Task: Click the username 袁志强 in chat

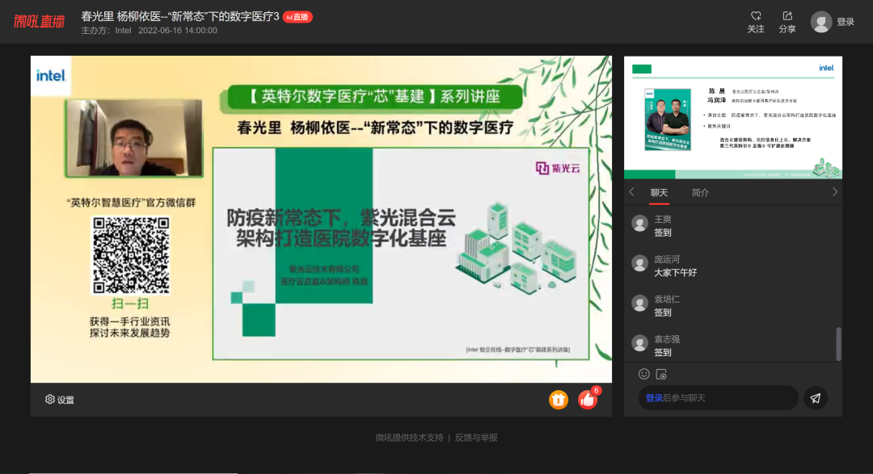Action: [667, 339]
